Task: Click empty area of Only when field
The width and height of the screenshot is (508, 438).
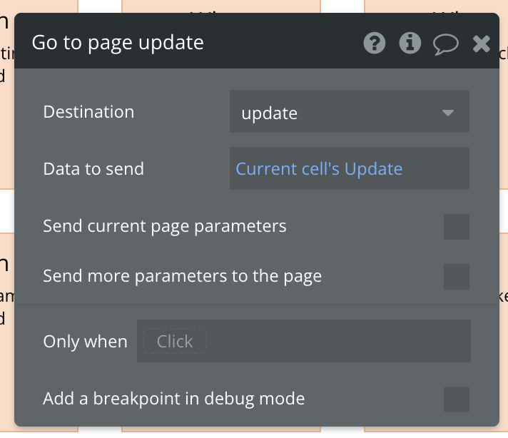Action: 335,342
